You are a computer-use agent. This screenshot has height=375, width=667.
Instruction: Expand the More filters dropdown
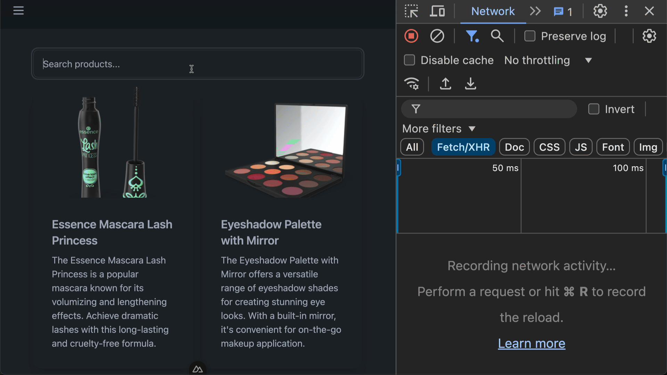439,129
